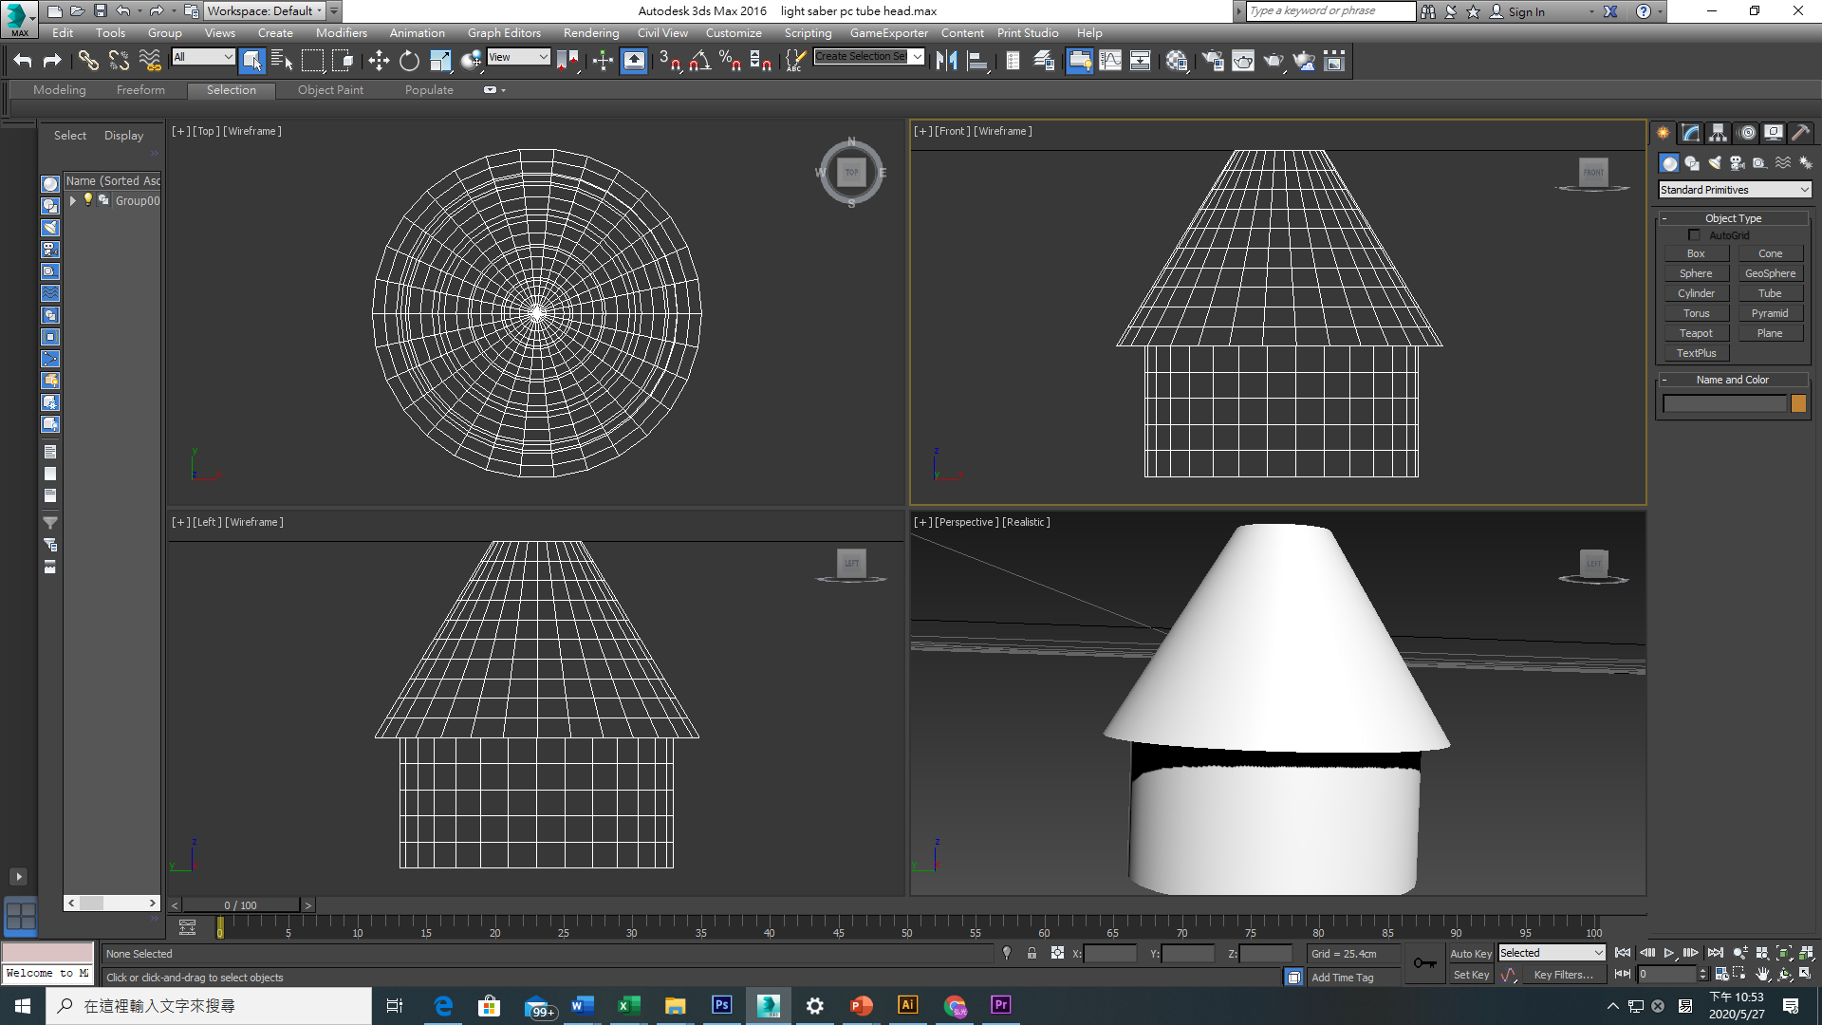
Task: Click the Teapot primitive button
Action: [x=1696, y=333]
